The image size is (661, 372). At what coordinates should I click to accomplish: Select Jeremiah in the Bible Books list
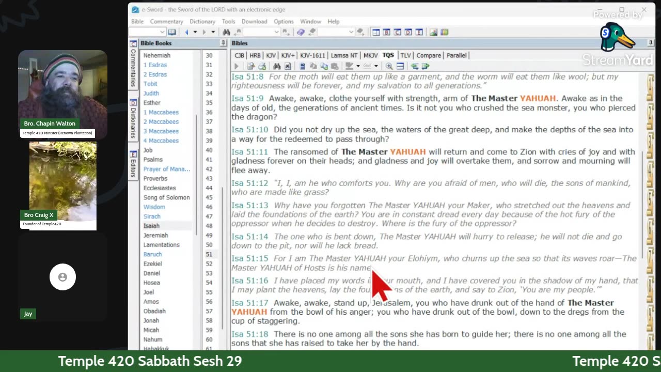155,235
